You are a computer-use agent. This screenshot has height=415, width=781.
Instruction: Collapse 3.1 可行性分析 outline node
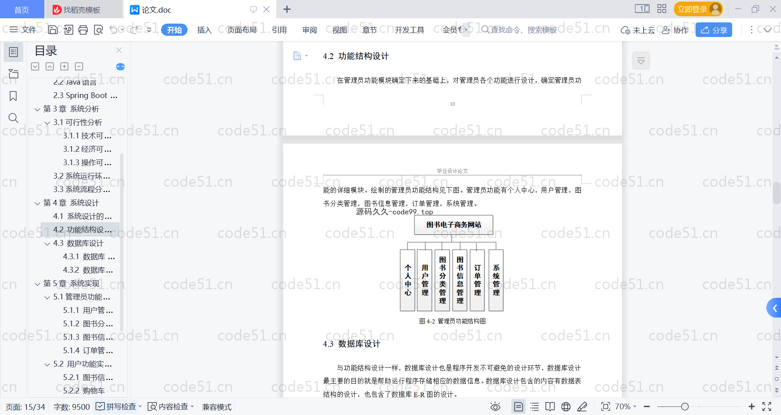click(47, 122)
